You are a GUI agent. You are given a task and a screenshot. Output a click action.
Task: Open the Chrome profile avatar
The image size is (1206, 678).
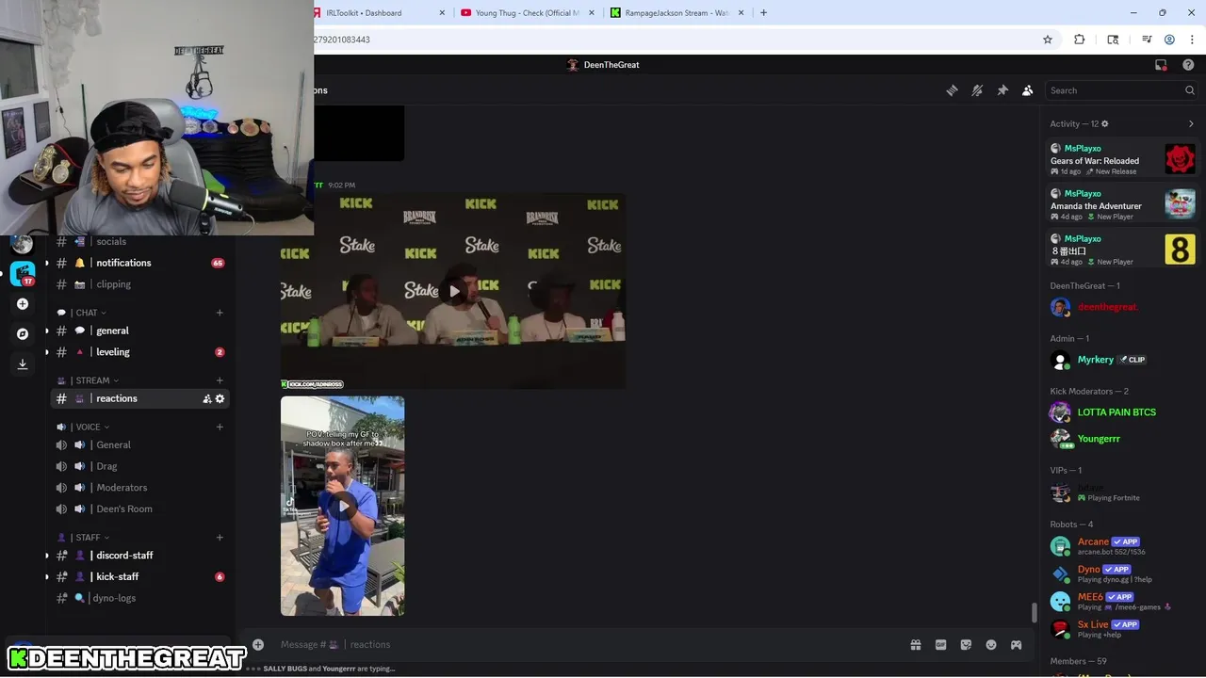tap(1169, 40)
